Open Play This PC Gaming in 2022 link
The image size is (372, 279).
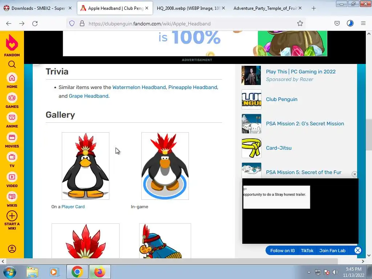pyautogui.click(x=300, y=72)
